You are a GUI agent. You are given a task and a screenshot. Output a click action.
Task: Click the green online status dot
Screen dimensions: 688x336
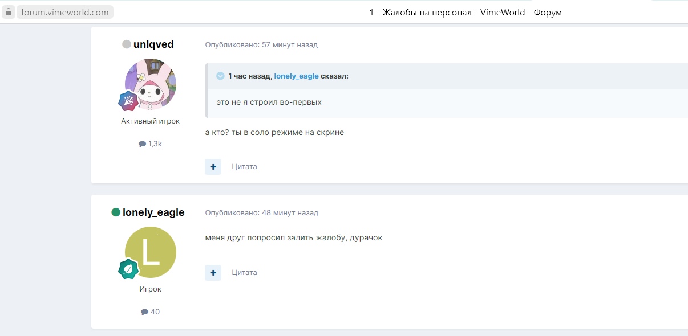(x=116, y=212)
